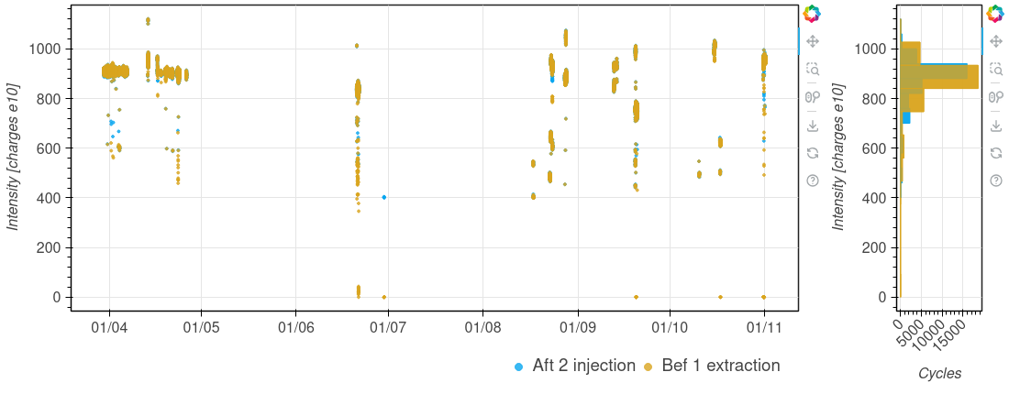The height and width of the screenshot is (394, 1009).
Task: Toggle the "Bef 1 extraction" legend label
Action: (720, 366)
